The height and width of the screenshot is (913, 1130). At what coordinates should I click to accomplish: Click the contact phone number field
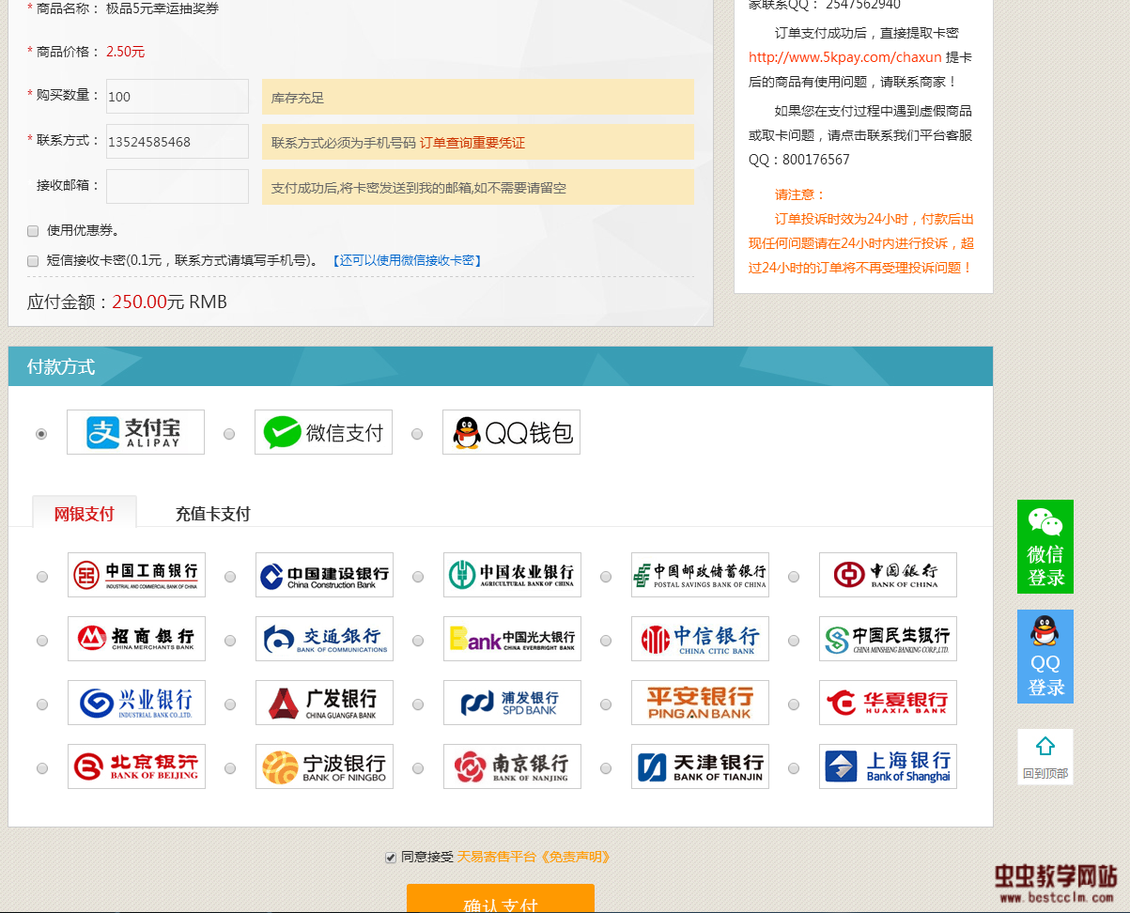click(x=178, y=142)
